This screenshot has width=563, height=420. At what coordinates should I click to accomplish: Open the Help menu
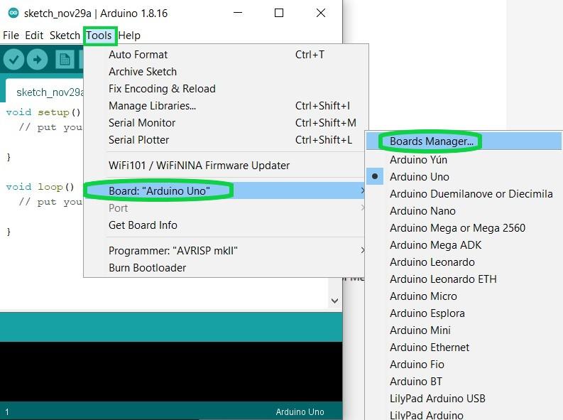pyautogui.click(x=129, y=35)
